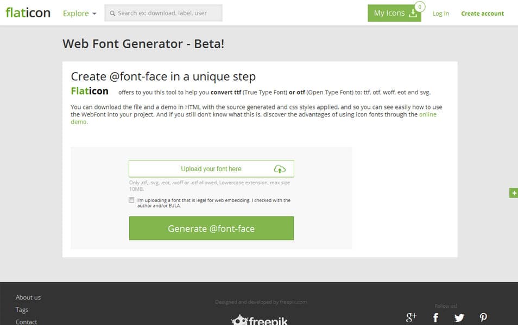Check the font legality confirmation checkbox

point(131,200)
